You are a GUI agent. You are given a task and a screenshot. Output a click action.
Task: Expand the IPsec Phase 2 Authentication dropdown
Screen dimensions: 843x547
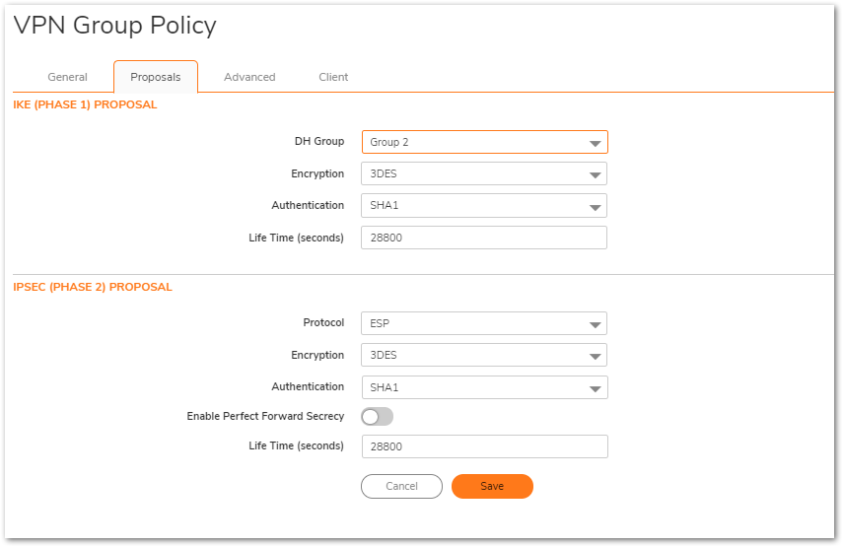click(x=484, y=387)
